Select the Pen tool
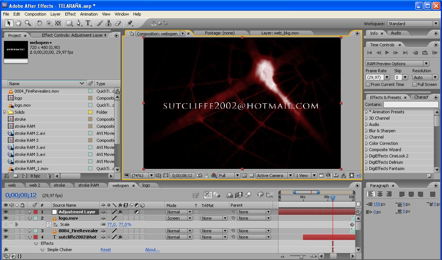The image size is (442, 260). coord(79,23)
